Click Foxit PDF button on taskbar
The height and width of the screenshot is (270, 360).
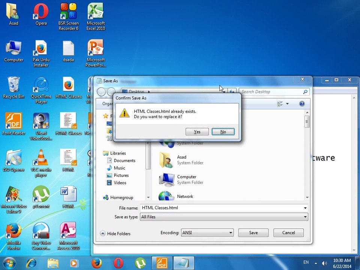pos(162,263)
